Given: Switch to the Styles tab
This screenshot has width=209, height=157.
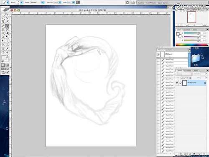Looking at the screenshot, I should click(195, 30).
